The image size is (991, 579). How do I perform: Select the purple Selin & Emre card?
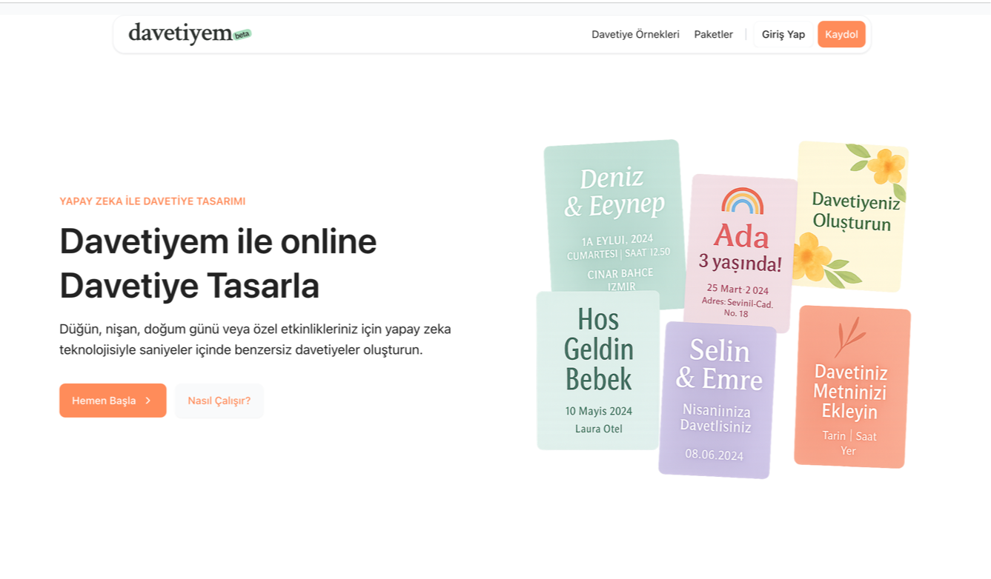(x=717, y=400)
